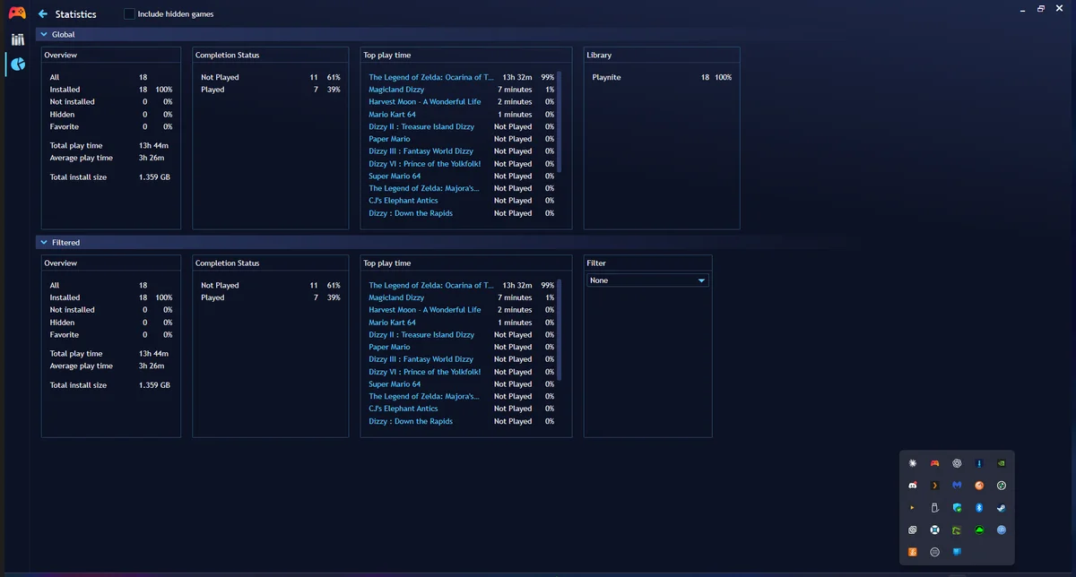Select the Statistics pie chart sidebar icon
The height and width of the screenshot is (577, 1076).
pos(17,65)
